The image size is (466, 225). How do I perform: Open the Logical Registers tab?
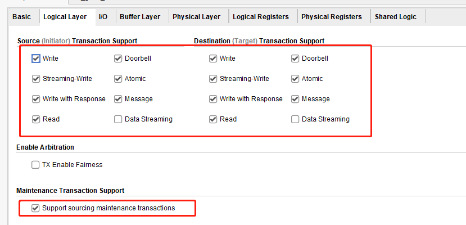[261, 17]
